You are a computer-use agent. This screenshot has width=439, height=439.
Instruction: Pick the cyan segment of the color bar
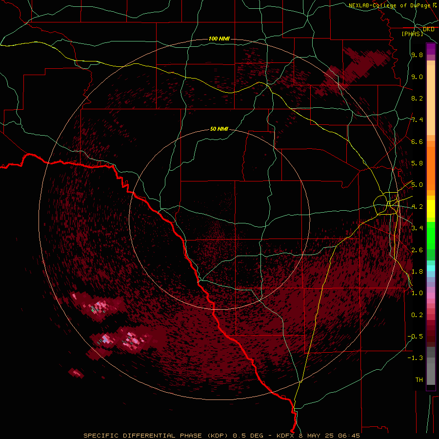(431, 268)
